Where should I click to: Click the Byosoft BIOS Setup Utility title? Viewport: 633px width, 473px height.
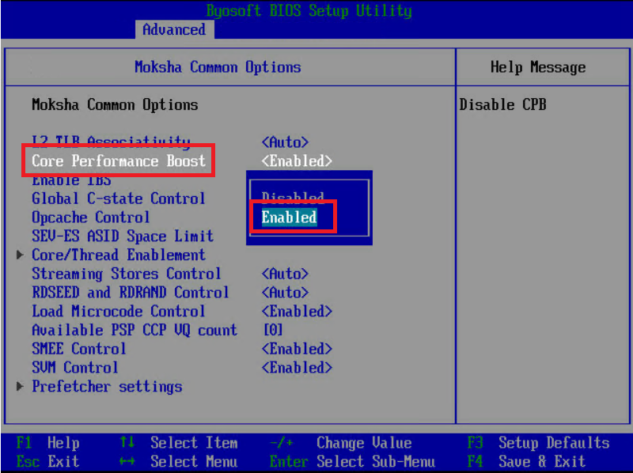309,10
